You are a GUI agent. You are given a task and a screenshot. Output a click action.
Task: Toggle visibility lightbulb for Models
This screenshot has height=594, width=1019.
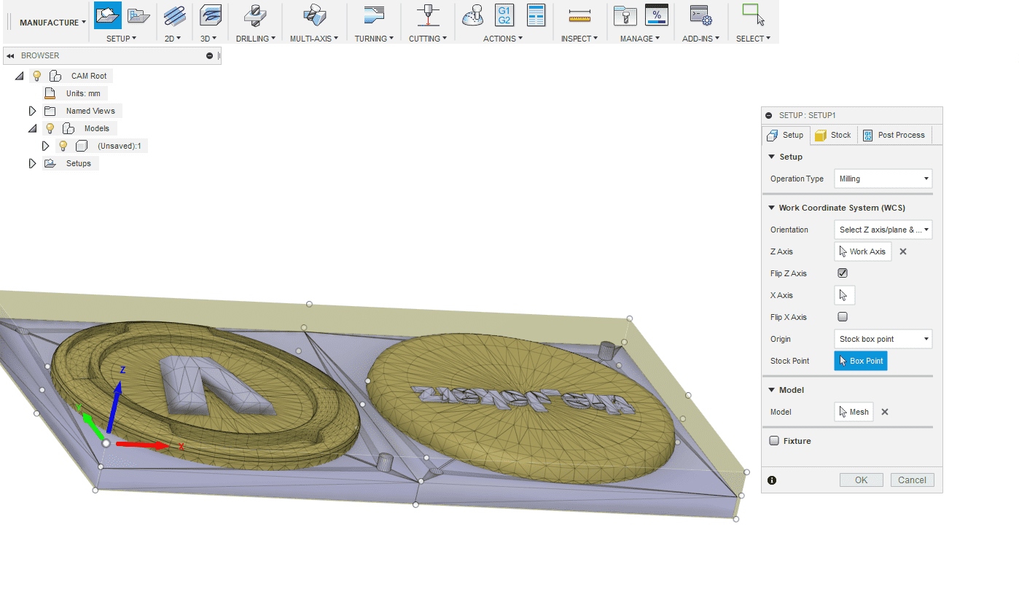tap(50, 128)
